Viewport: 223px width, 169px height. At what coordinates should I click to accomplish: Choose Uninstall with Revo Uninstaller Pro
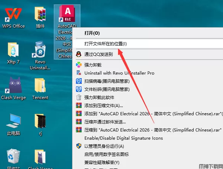click(148, 73)
